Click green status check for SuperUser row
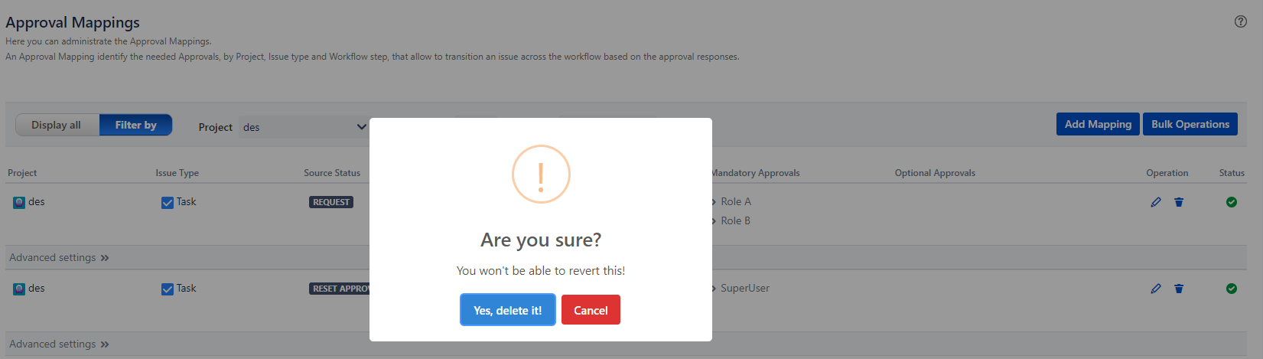Viewport: 1263px width, 359px height. tap(1232, 289)
